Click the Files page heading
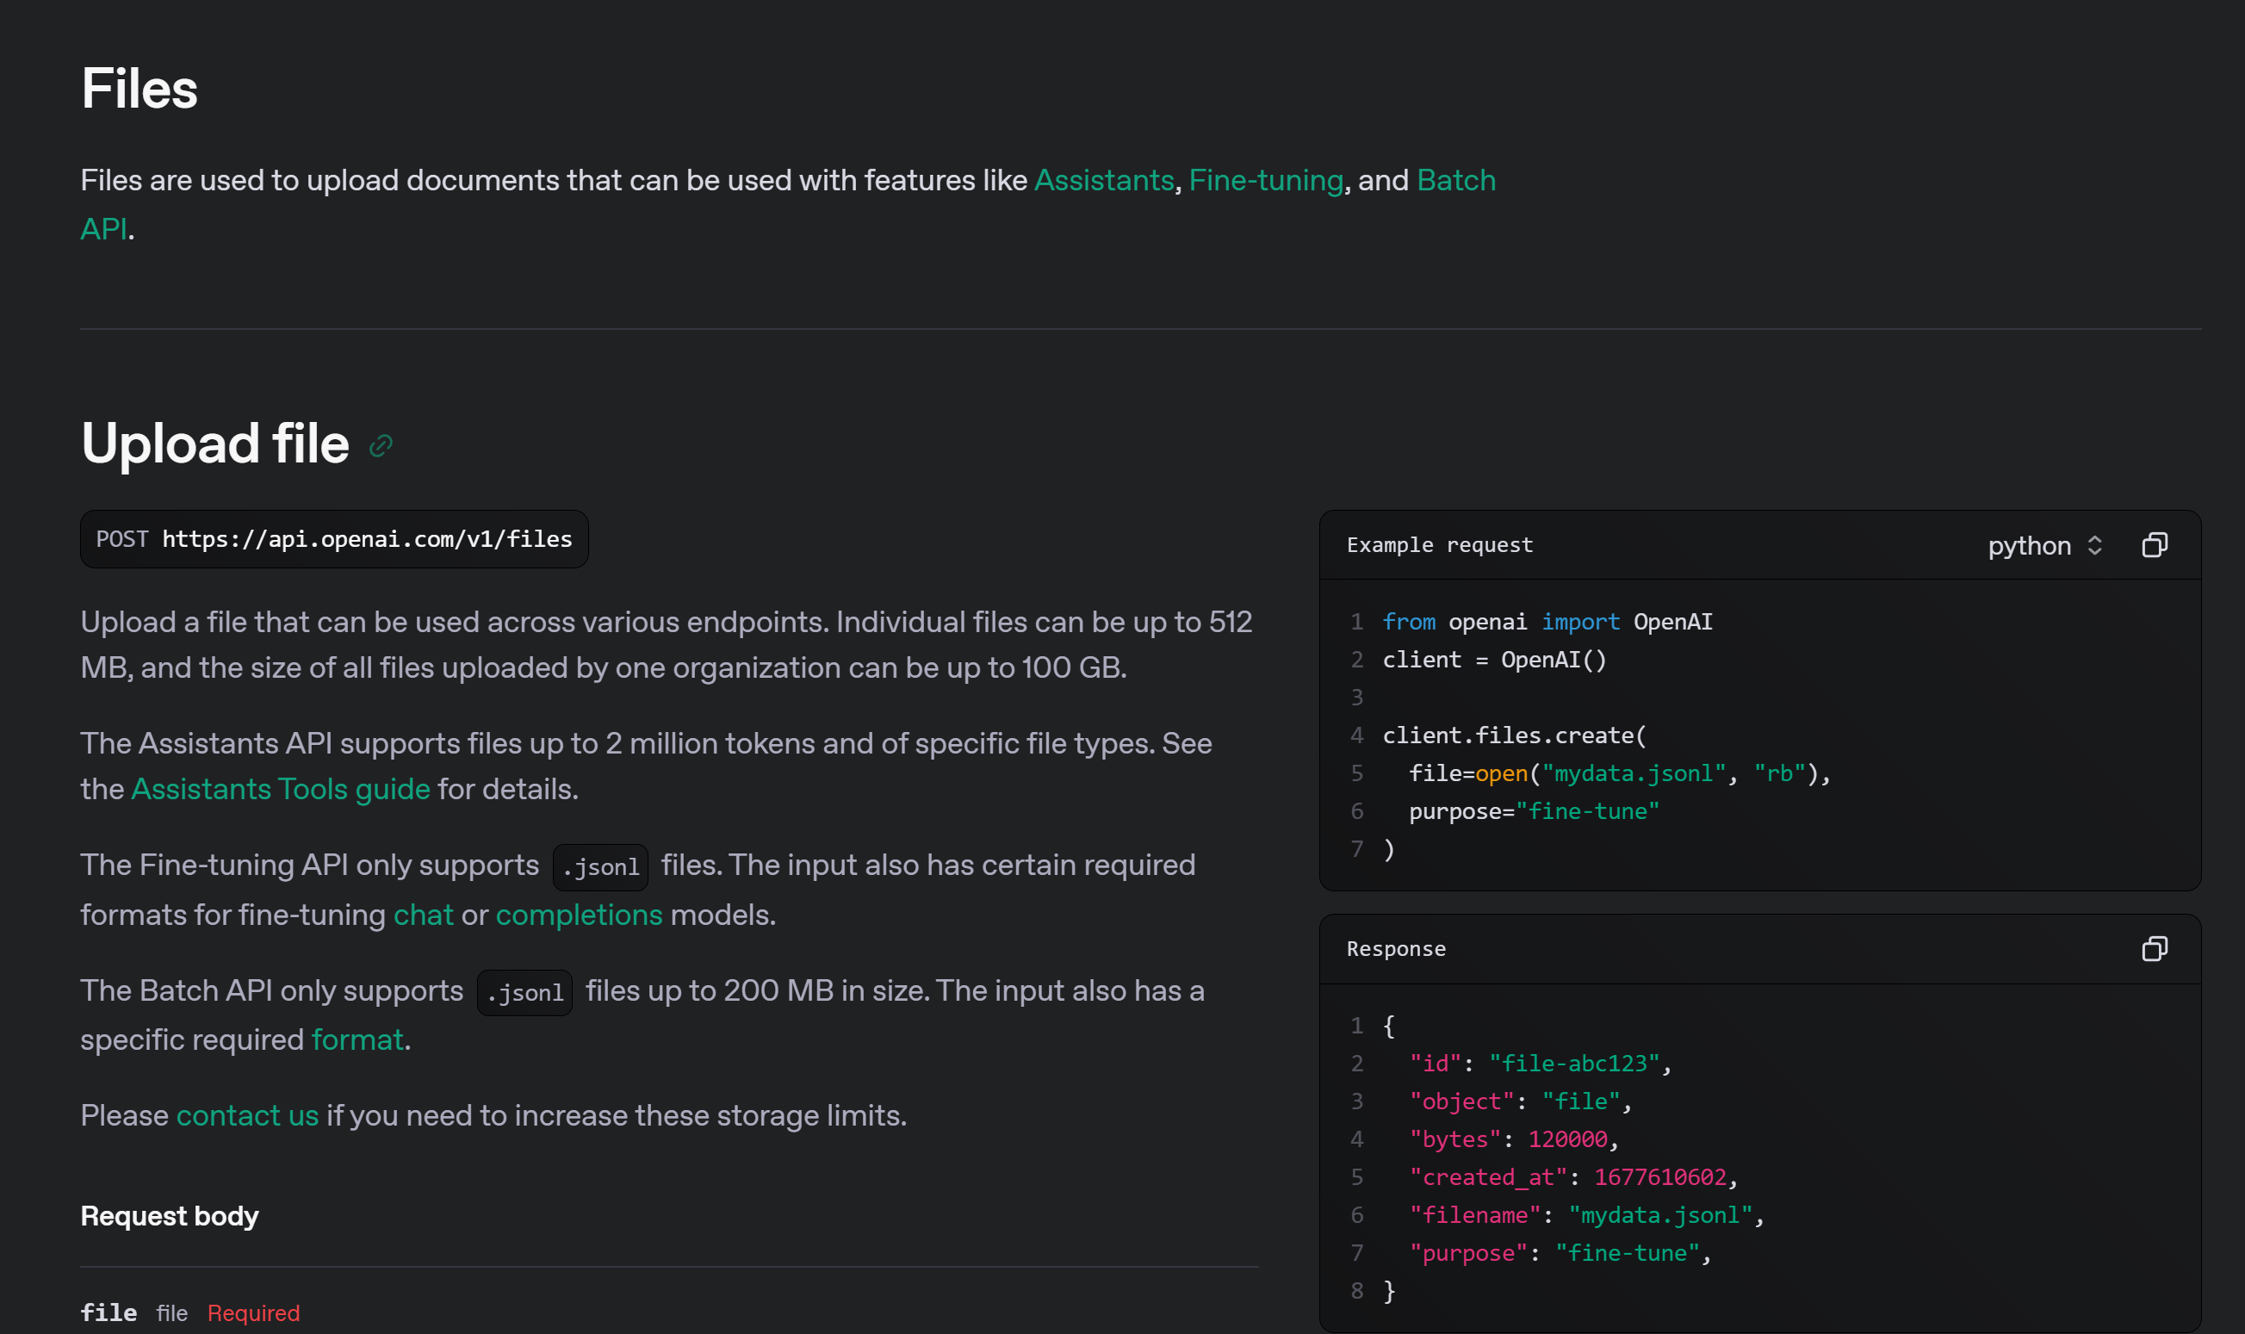2245x1334 pixels. click(x=140, y=88)
